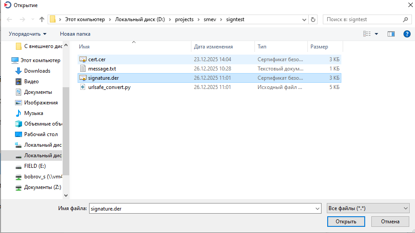Image resolution: width=415 pixels, height=233 pixels.
Task: Click the Новая папка button
Action: click(x=75, y=34)
